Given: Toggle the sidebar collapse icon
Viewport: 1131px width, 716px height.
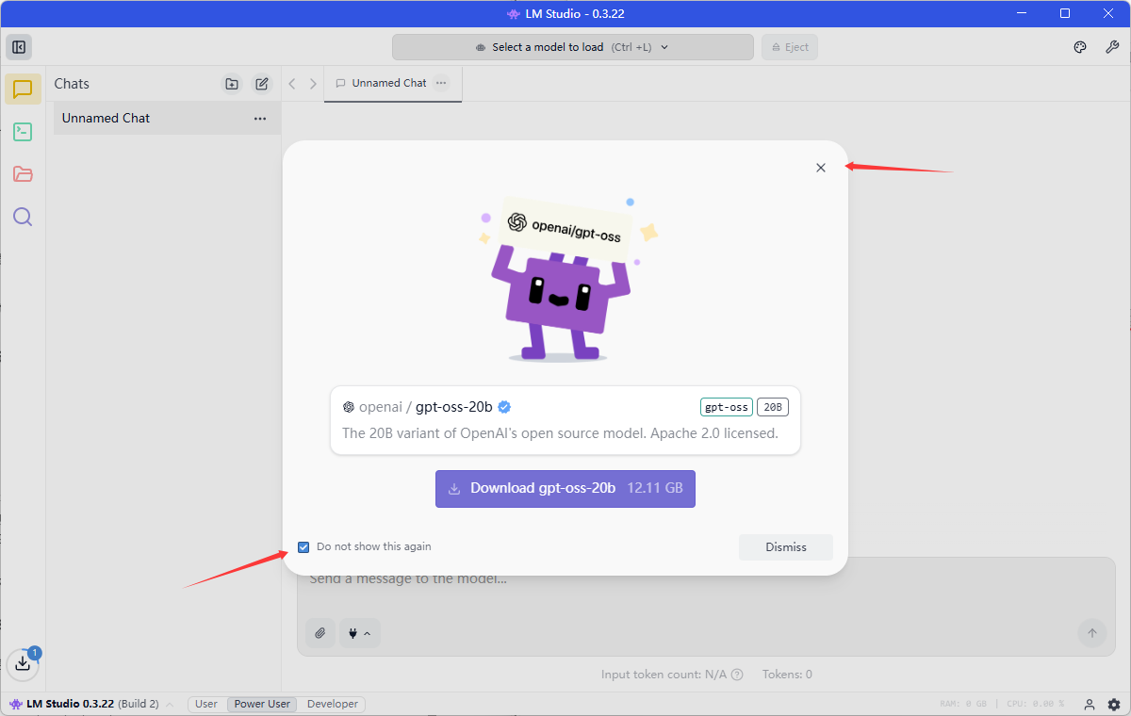Looking at the screenshot, I should (x=19, y=47).
